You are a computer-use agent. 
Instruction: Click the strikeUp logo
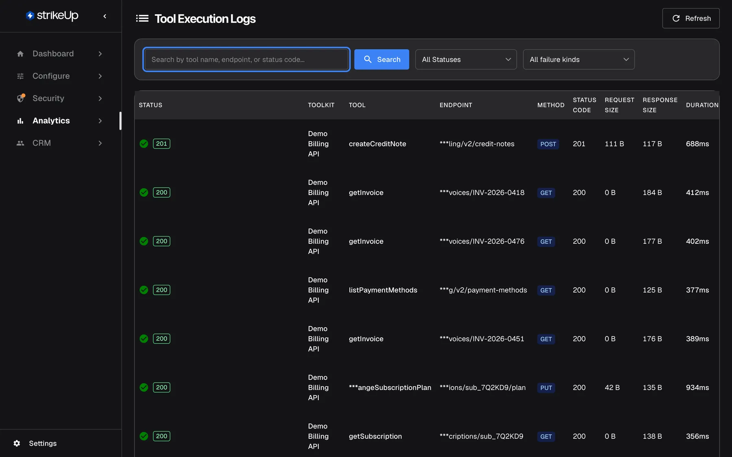click(x=52, y=15)
